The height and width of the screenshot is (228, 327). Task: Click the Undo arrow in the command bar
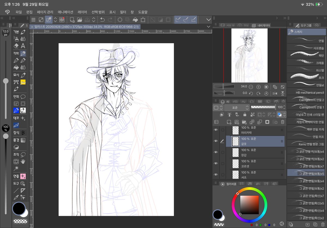coord(102,20)
